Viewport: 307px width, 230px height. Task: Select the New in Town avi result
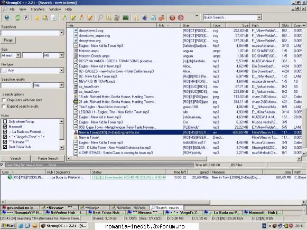(184, 132)
